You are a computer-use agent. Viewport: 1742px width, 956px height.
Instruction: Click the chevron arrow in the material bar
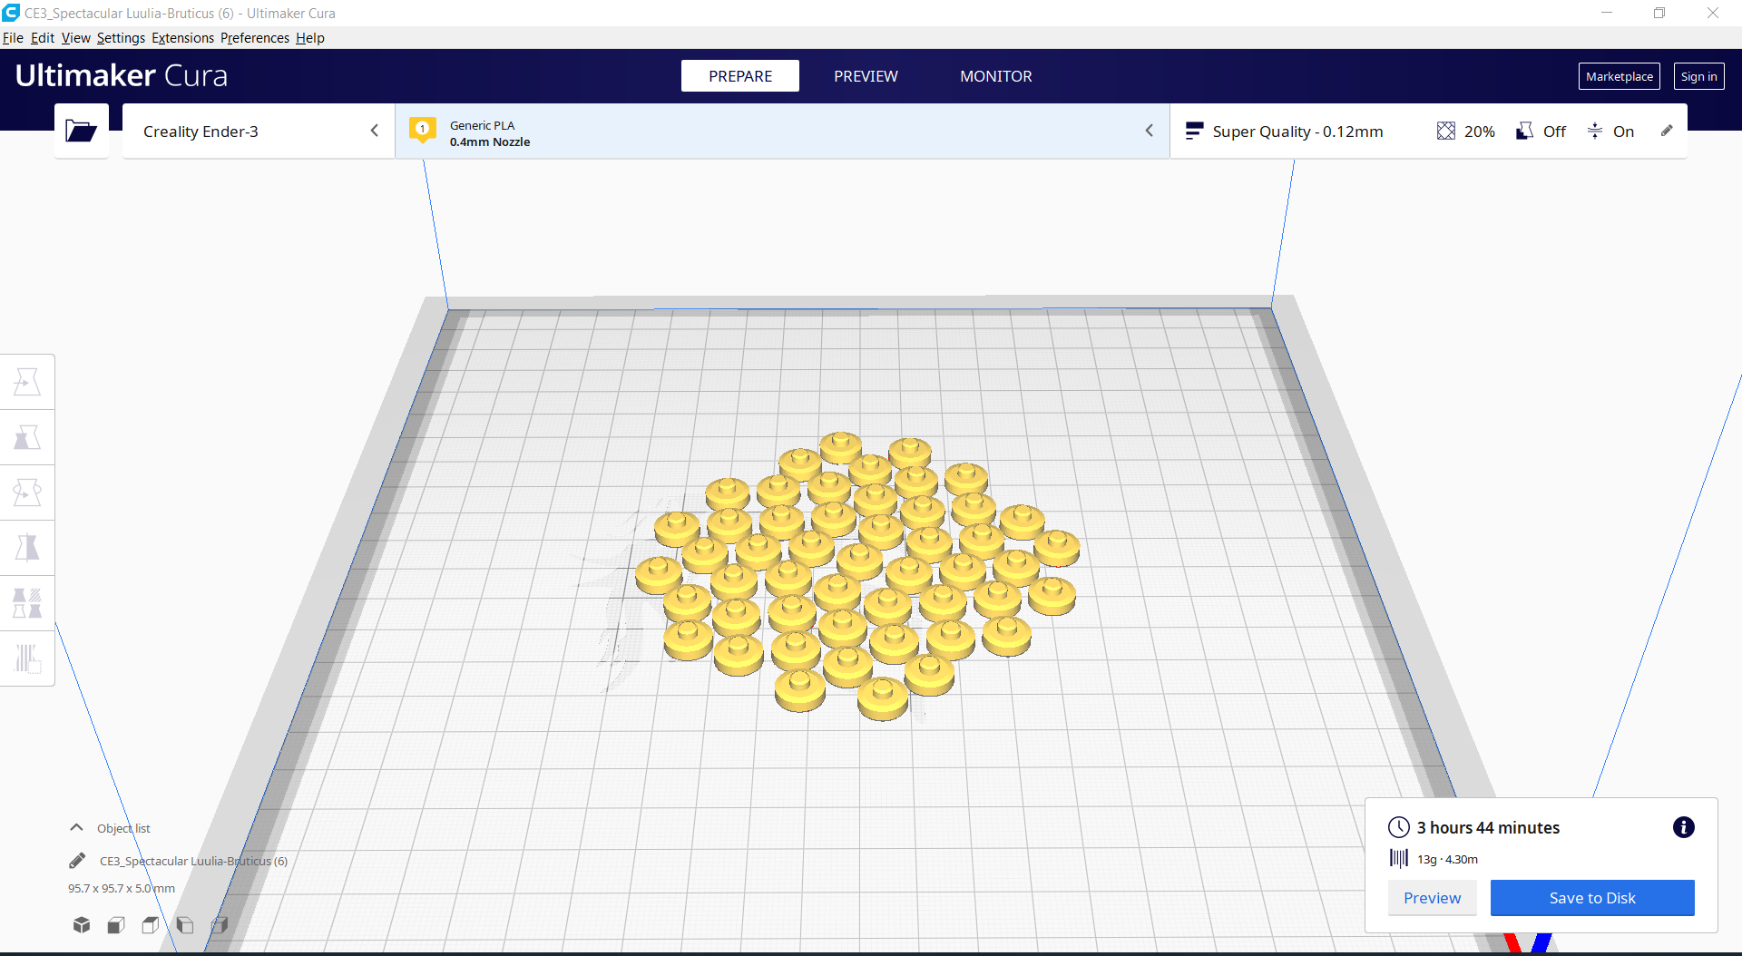coord(1150,131)
